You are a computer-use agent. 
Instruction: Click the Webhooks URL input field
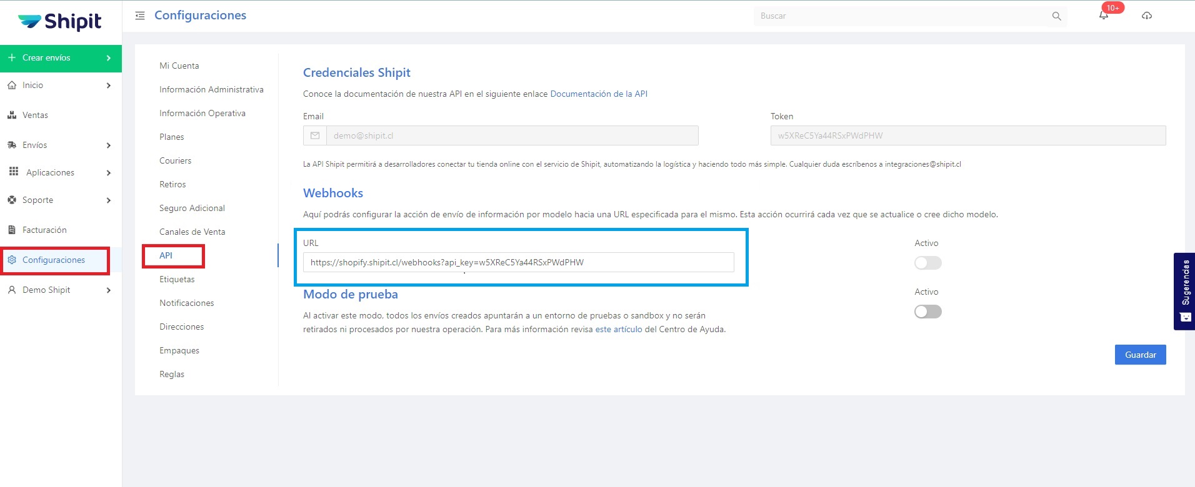pos(519,262)
